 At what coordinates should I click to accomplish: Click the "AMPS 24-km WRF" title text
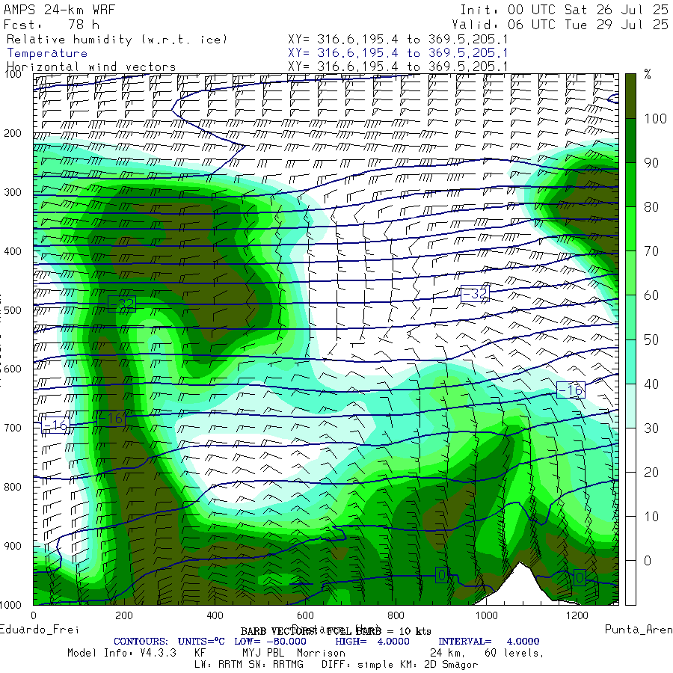pyautogui.click(x=59, y=10)
